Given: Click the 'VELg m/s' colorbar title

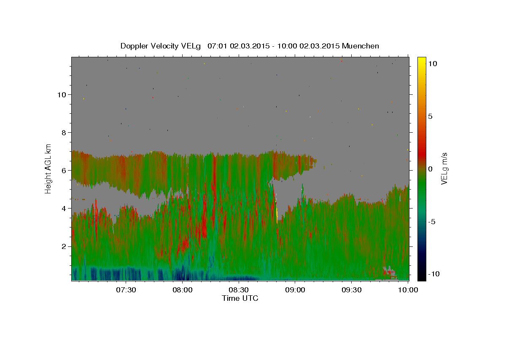Looking at the screenshot, I should point(444,168).
